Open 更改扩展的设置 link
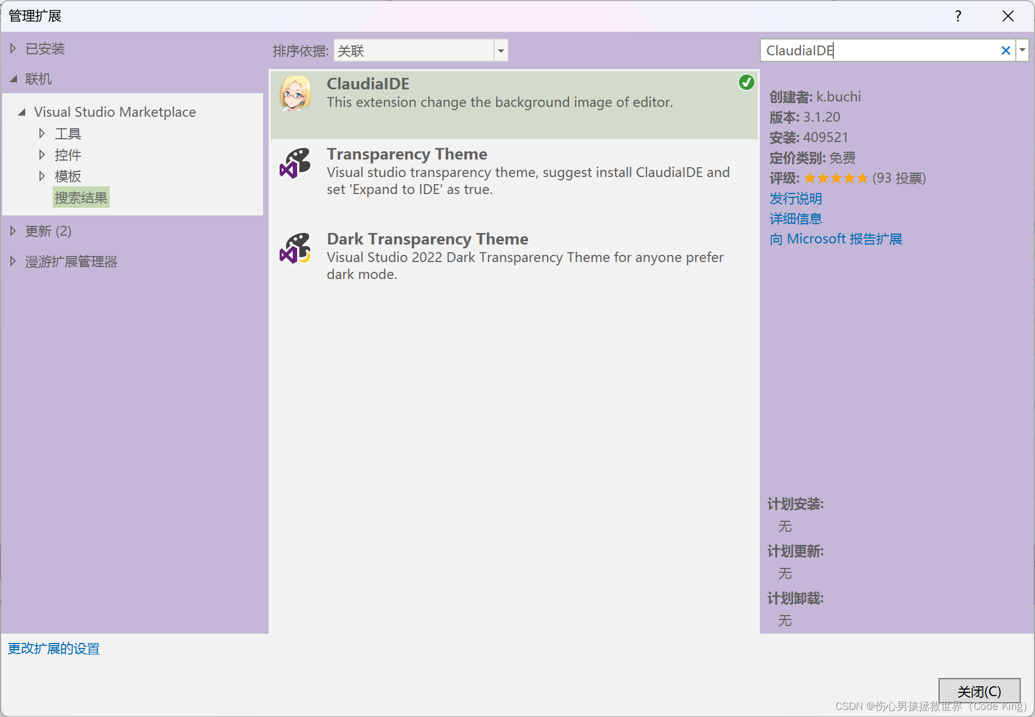1035x717 pixels. (x=54, y=648)
